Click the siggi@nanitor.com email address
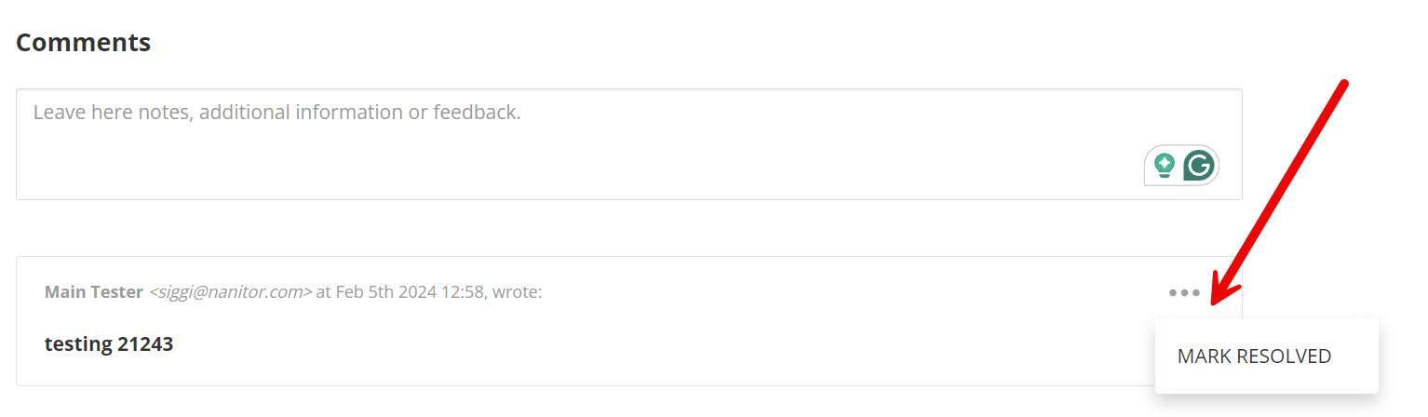 (x=230, y=292)
